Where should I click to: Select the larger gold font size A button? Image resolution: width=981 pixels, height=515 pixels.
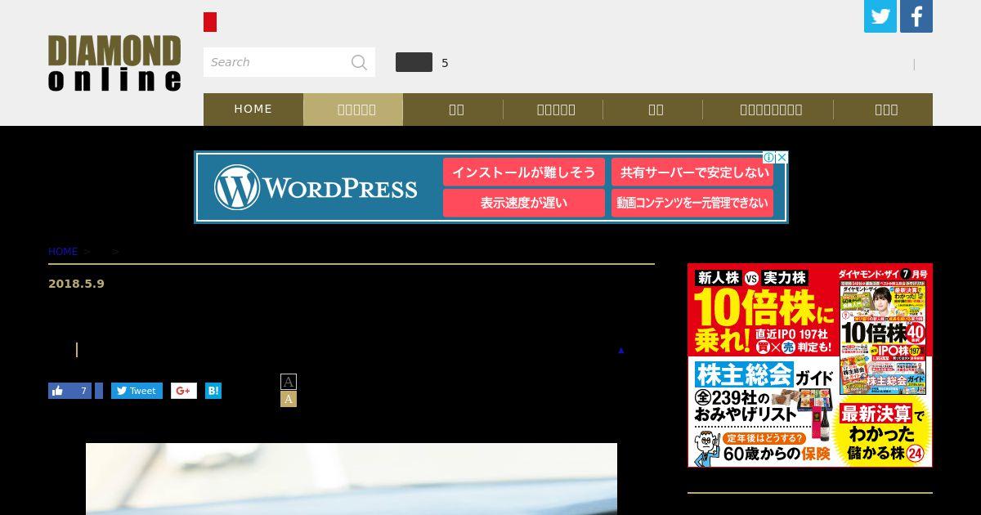click(x=289, y=399)
